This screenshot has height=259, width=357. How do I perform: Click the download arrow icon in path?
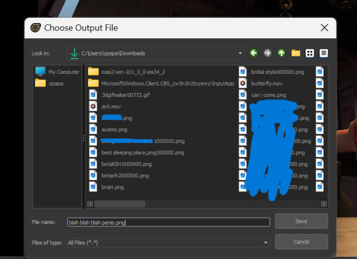[75, 53]
